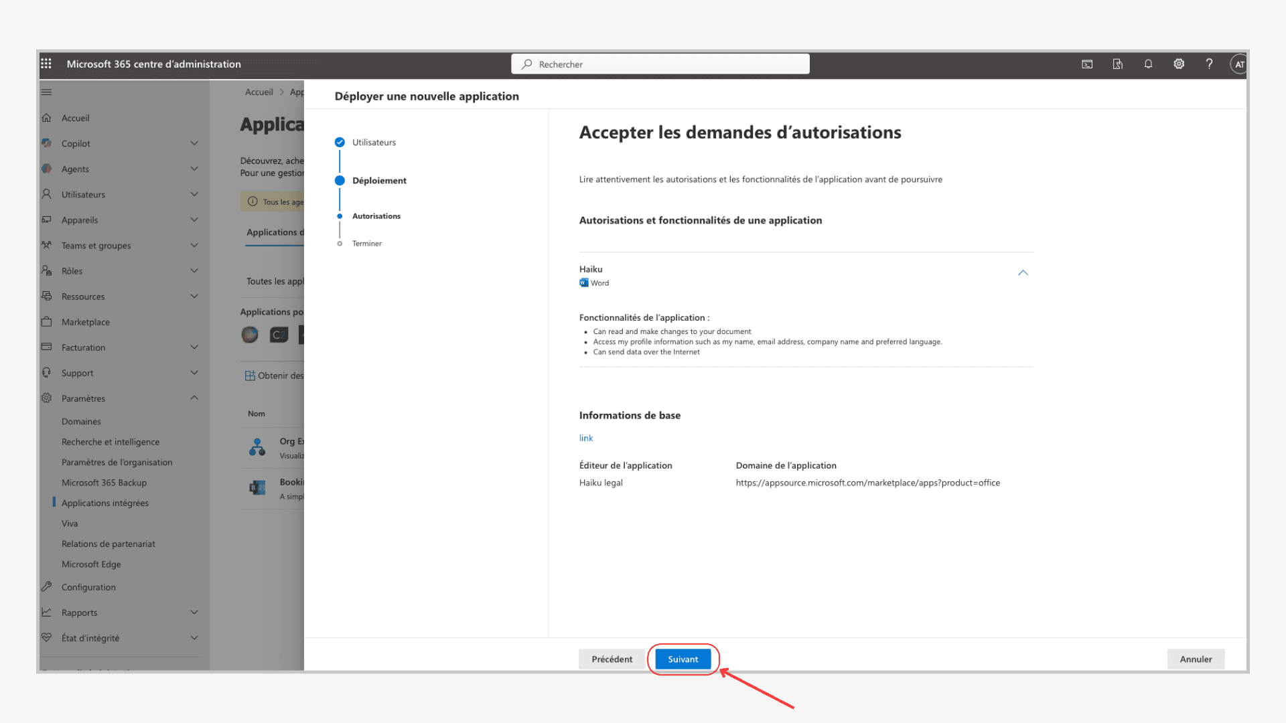Collapse the Paramètres navigation group
The height and width of the screenshot is (723, 1286).
tap(194, 398)
